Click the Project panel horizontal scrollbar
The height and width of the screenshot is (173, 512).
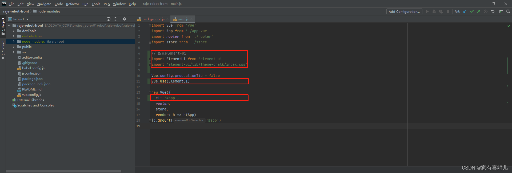coord(63,171)
